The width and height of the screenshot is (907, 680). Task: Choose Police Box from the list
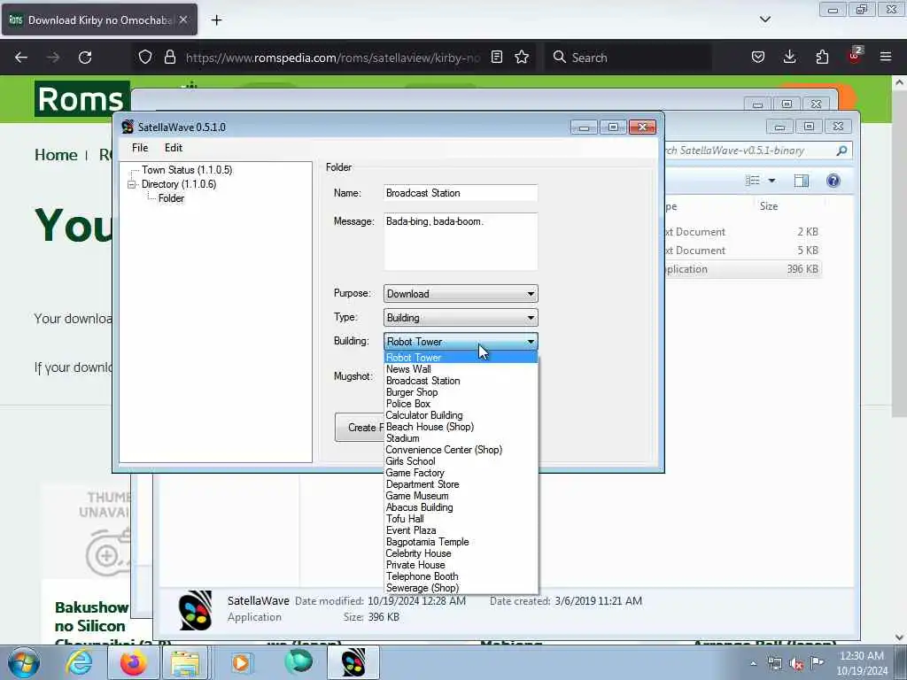[461, 404]
